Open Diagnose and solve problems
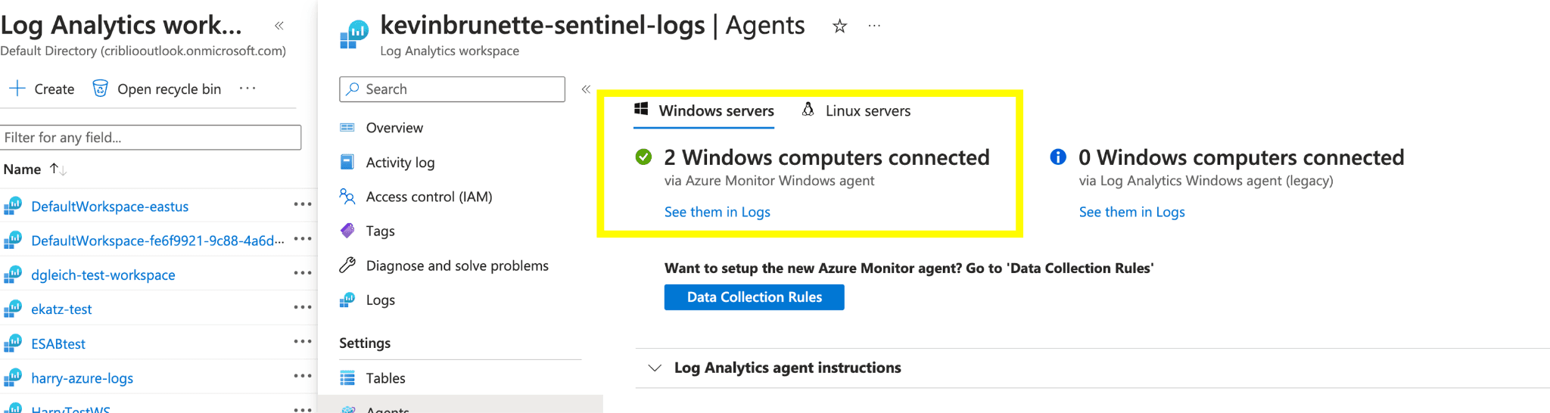This screenshot has width=1550, height=413. coord(456,265)
